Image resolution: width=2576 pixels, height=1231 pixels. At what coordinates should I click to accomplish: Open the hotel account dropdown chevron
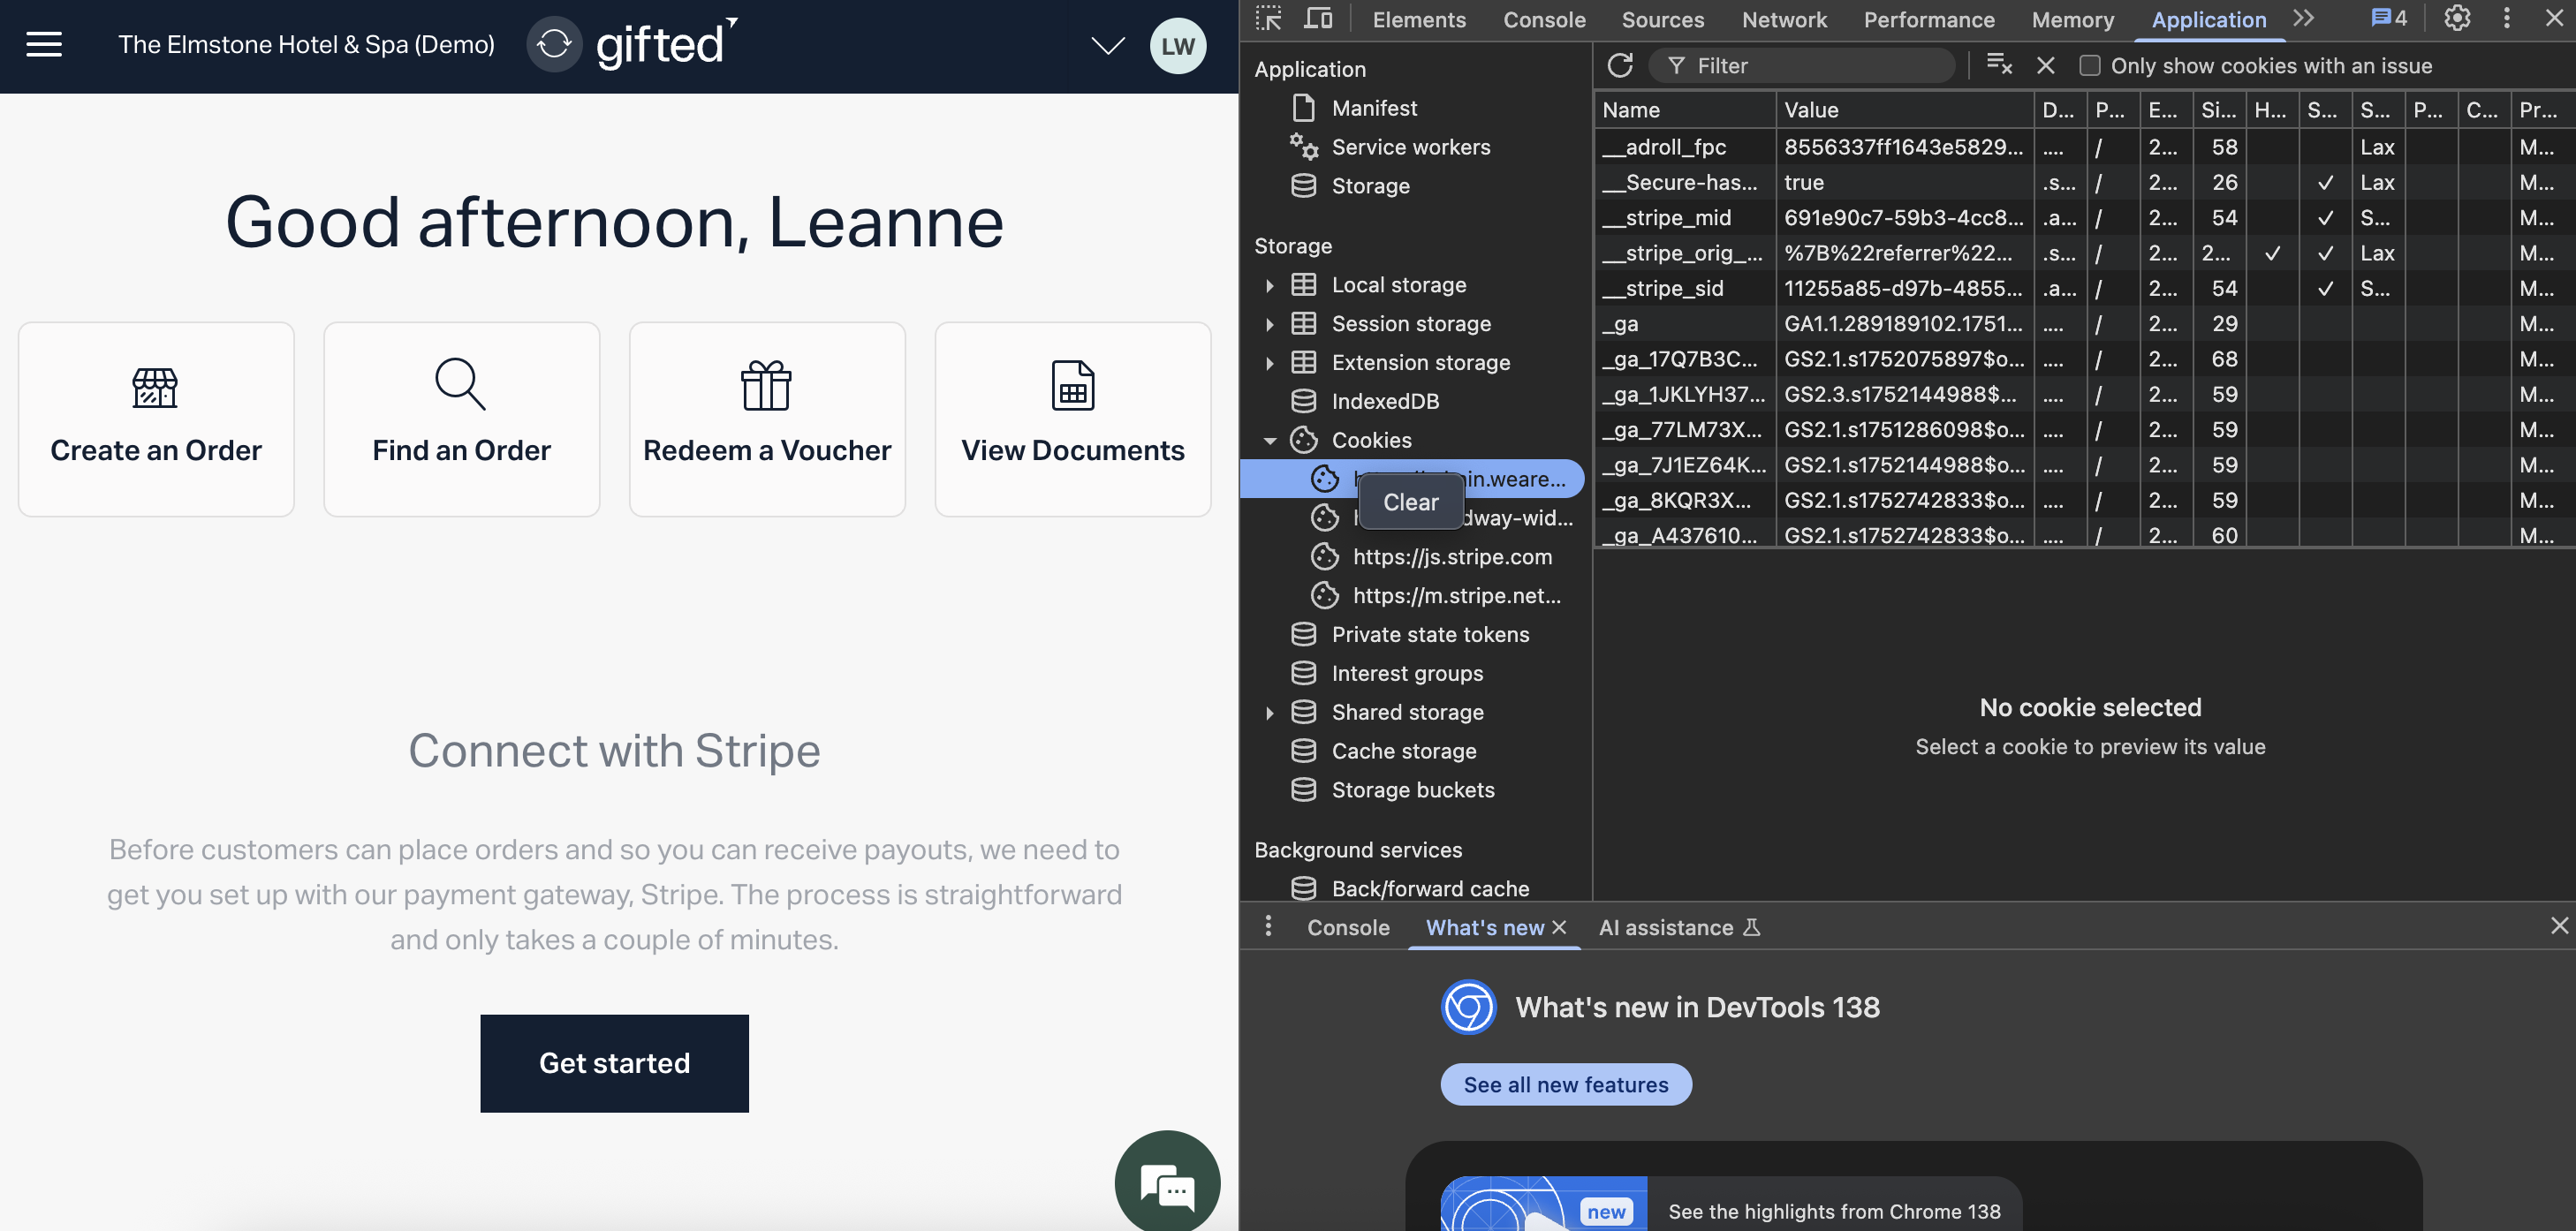[x=1107, y=46]
